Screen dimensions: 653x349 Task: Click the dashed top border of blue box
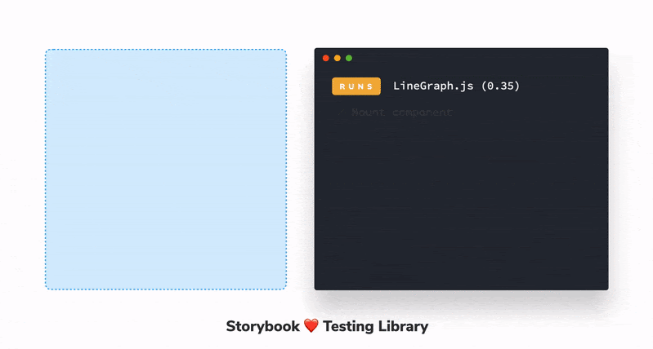166,50
